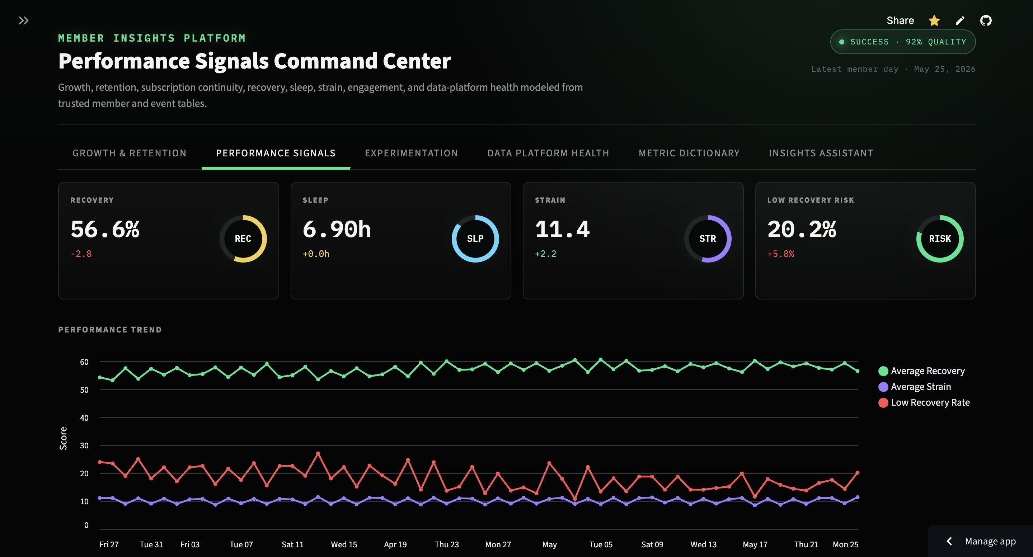The width and height of the screenshot is (1033, 557).
Task: Click the green Average Recovery legend swatch
Action: tap(883, 371)
